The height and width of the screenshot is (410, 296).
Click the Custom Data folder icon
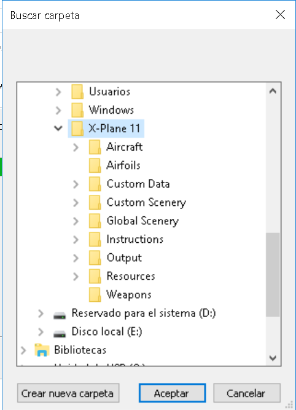pyautogui.click(x=95, y=184)
